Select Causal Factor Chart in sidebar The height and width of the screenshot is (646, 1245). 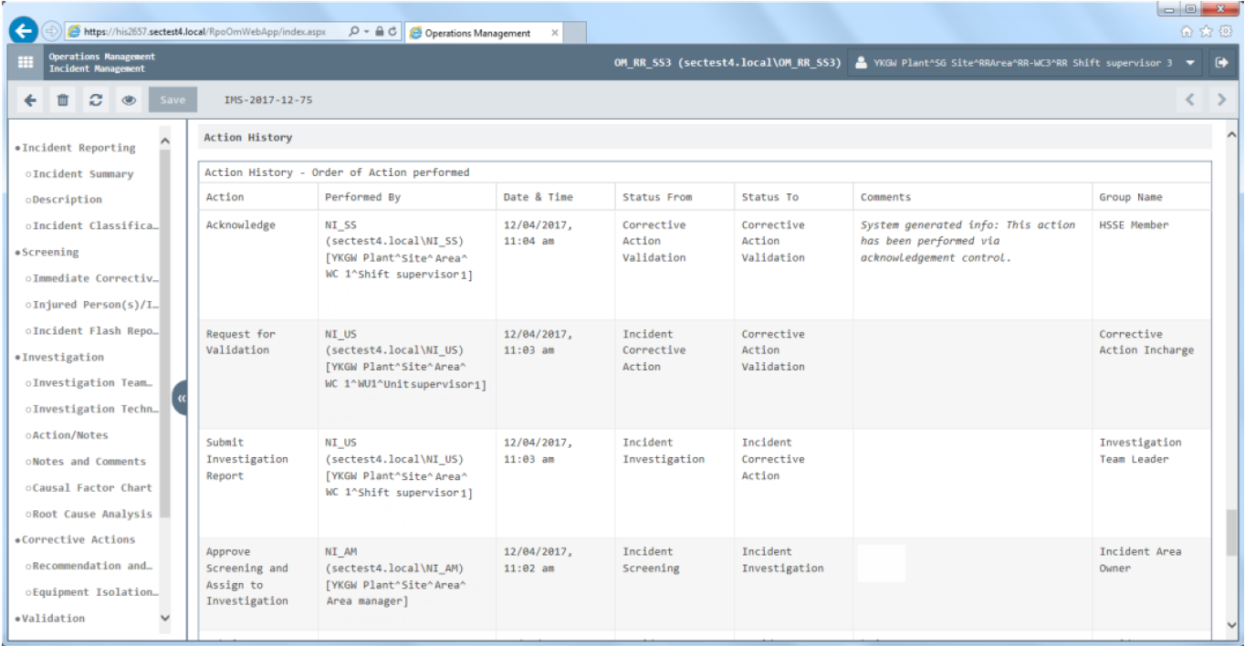pos(88,487)
